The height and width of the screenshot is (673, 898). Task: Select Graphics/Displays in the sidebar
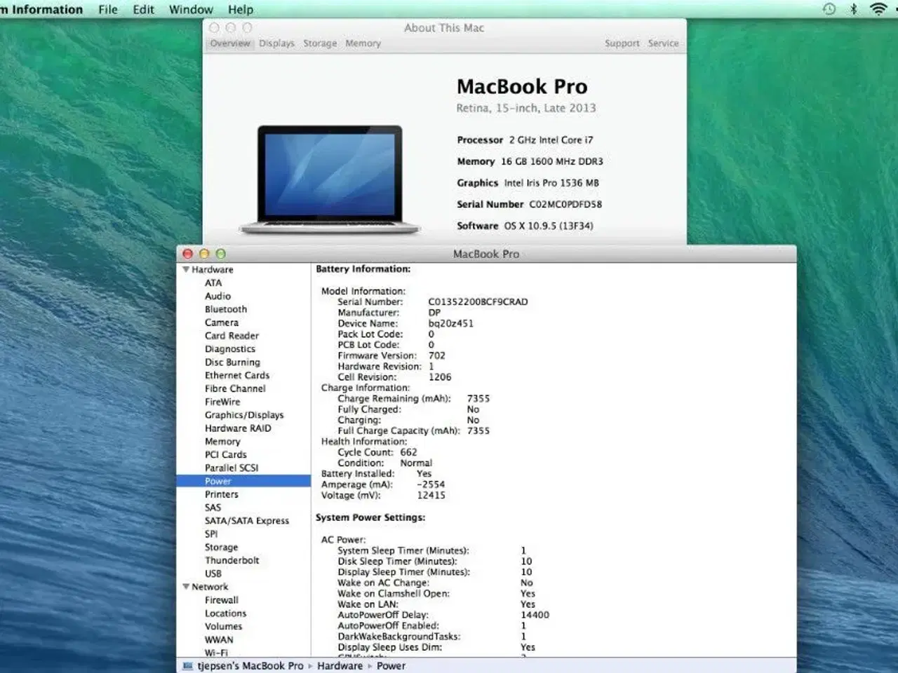pos(244,415)
